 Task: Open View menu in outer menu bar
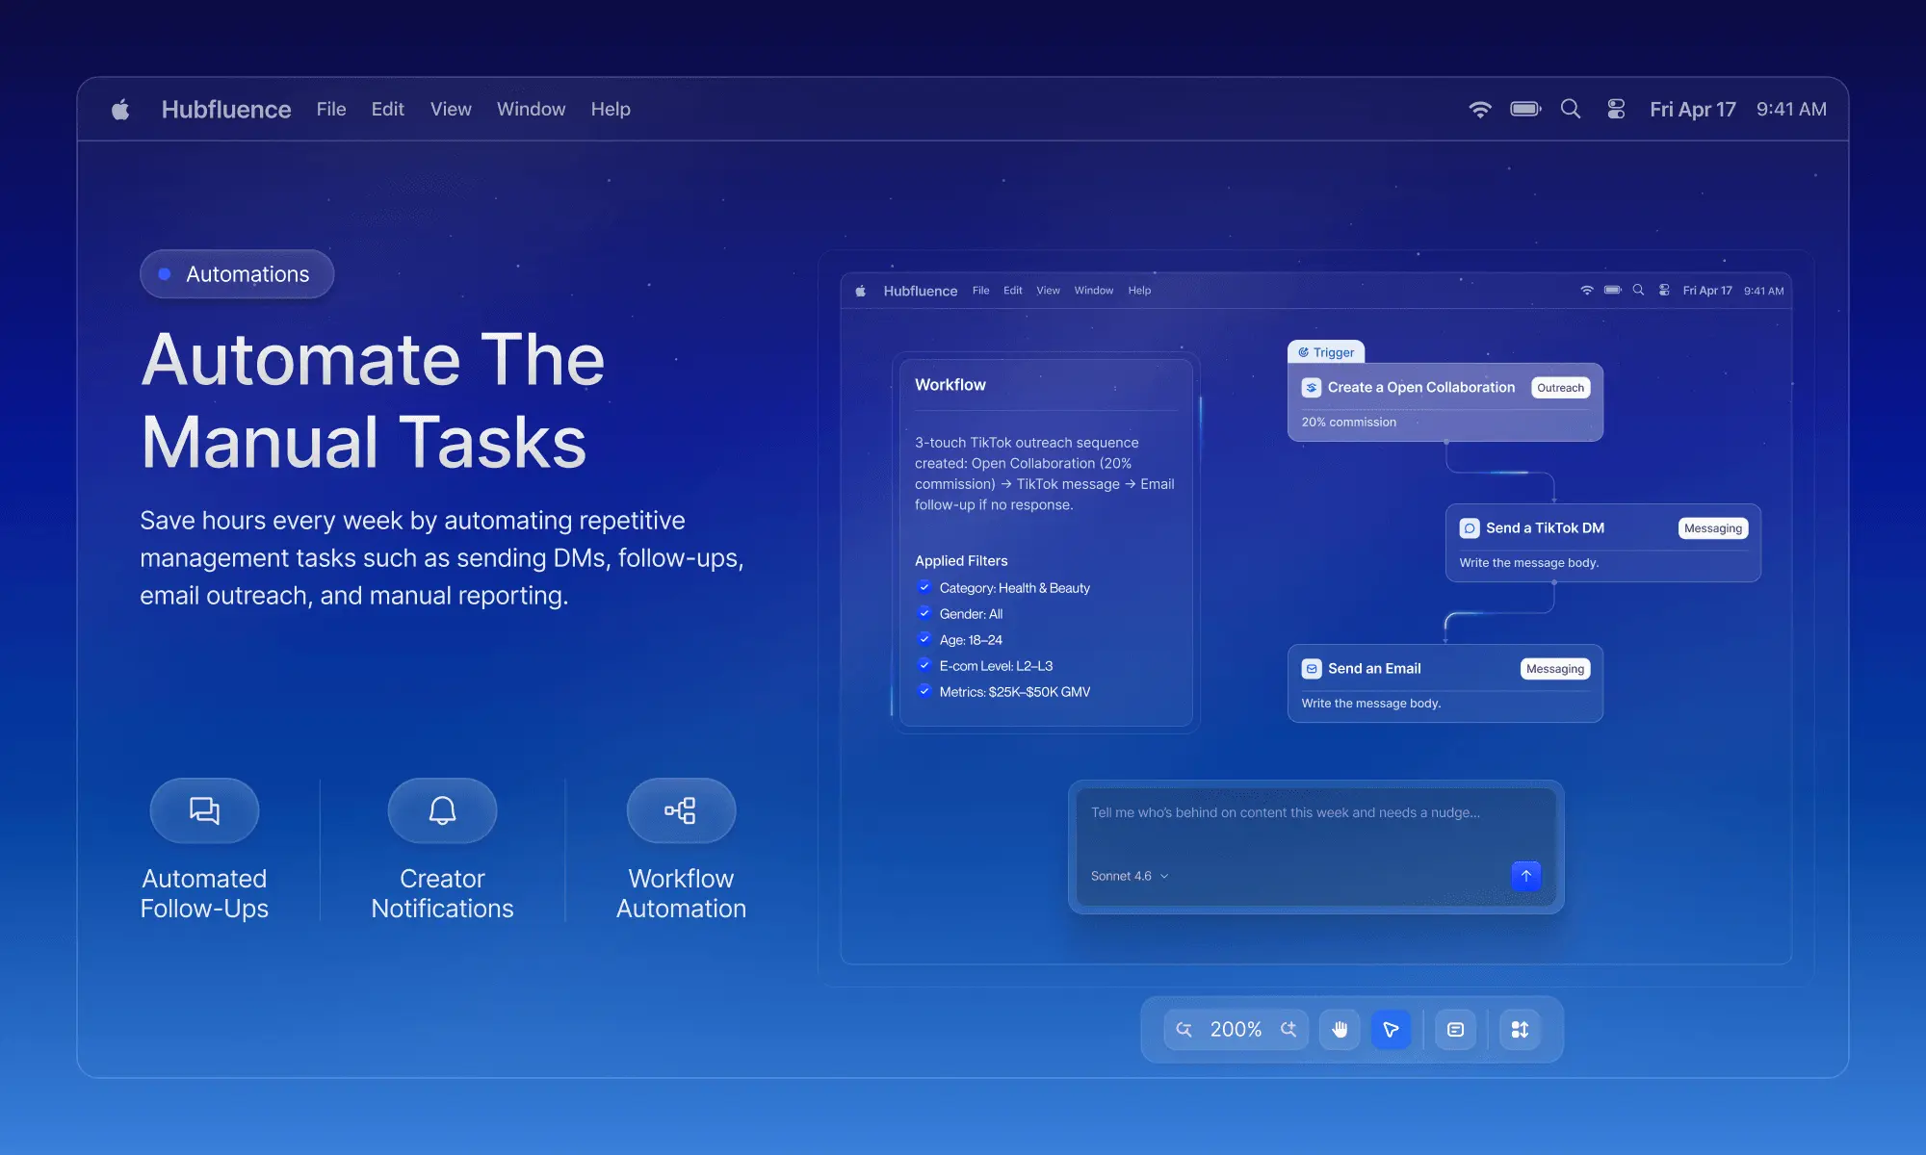click(451, 110)
